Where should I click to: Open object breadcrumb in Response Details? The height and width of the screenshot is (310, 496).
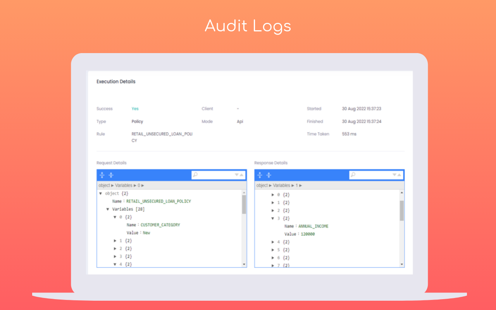click(262, 185)
